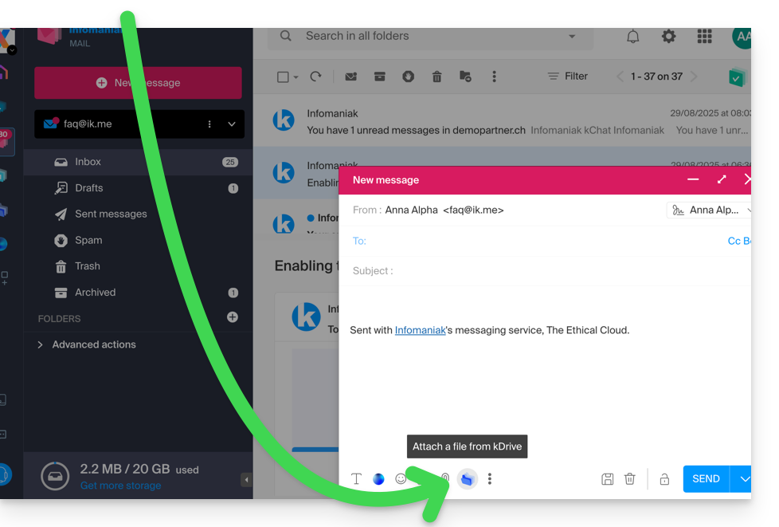
Task: Move selected messages to a folder
Action: pos(465,77)
